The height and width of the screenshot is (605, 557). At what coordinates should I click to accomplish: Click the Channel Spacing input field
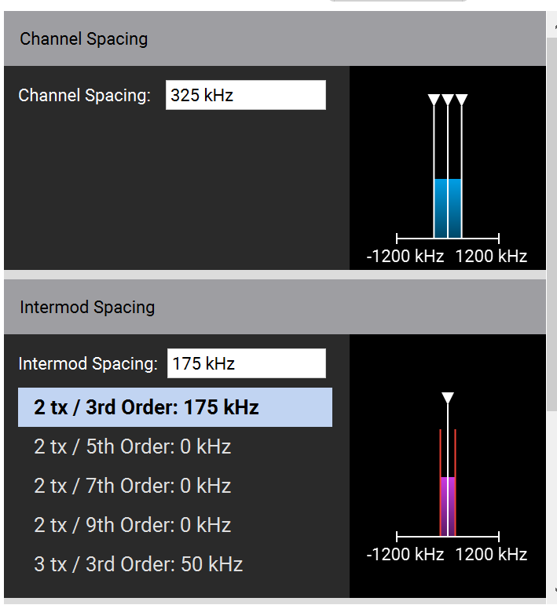pyautogui.click(x=245, y=96)
